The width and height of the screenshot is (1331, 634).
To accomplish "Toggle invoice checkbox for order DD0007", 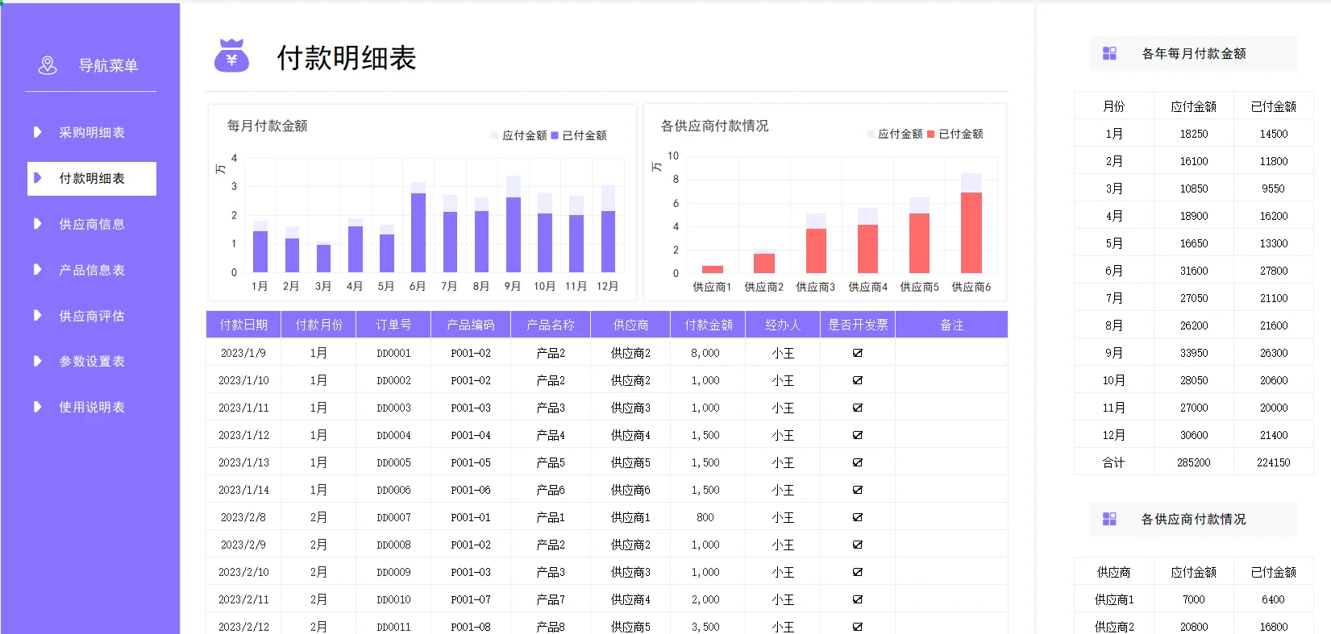I will click(858, 517).
